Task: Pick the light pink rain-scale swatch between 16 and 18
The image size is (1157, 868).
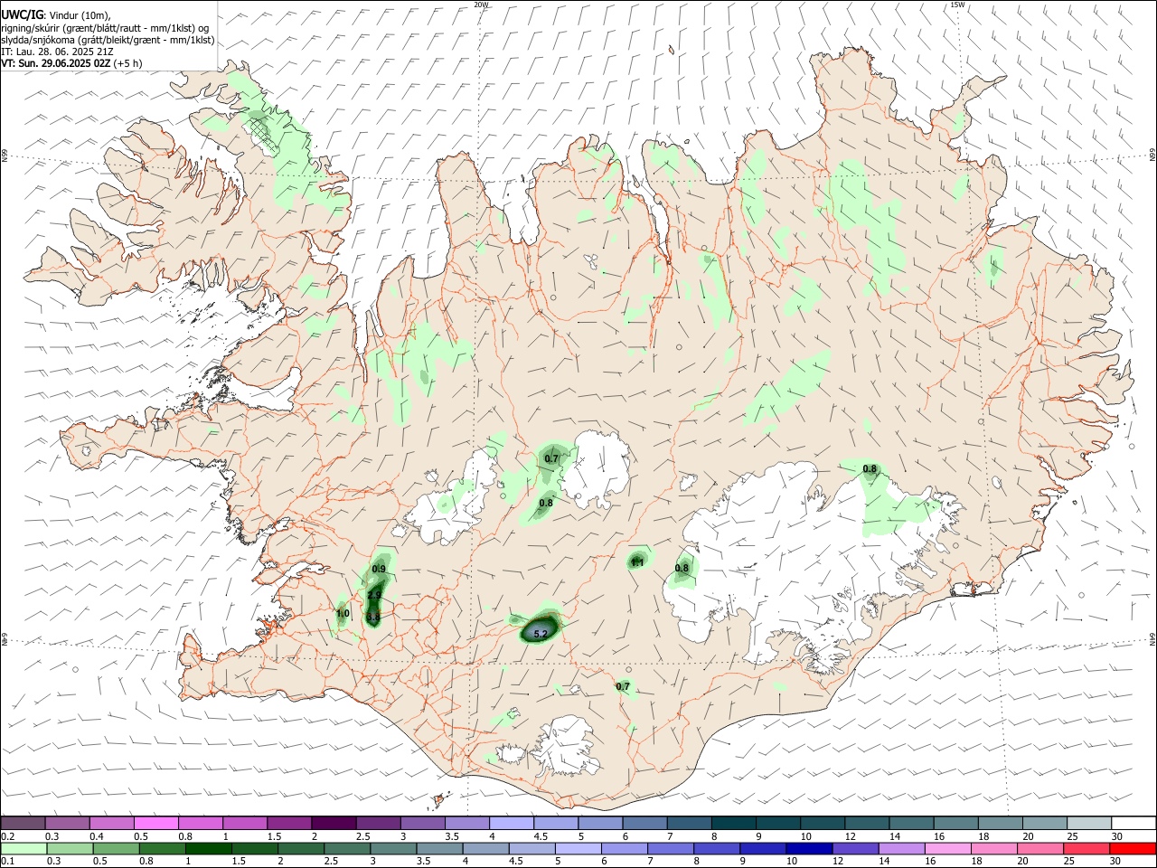Action: pyautogui.click(x=948, y=848)
